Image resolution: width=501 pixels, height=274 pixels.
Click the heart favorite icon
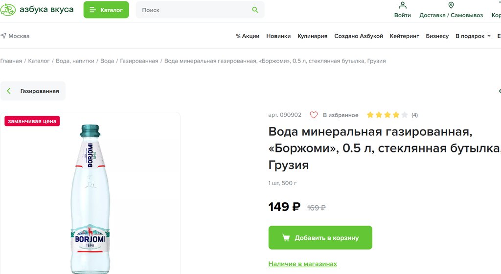(314, 115)
